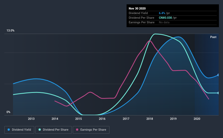Click the 2019 x-axis label

173,119
